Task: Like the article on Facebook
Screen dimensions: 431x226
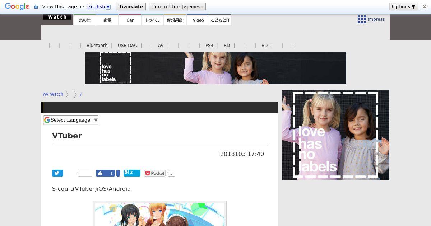Action: 106,173
